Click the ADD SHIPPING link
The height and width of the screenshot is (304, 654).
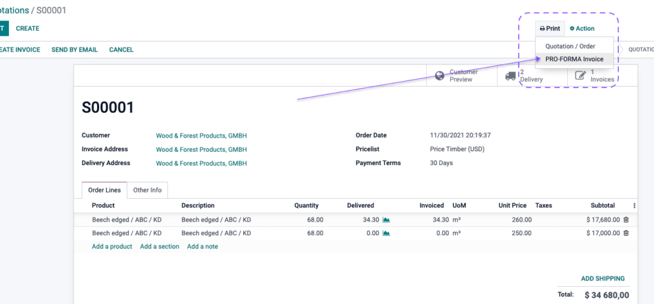(603, 279)
